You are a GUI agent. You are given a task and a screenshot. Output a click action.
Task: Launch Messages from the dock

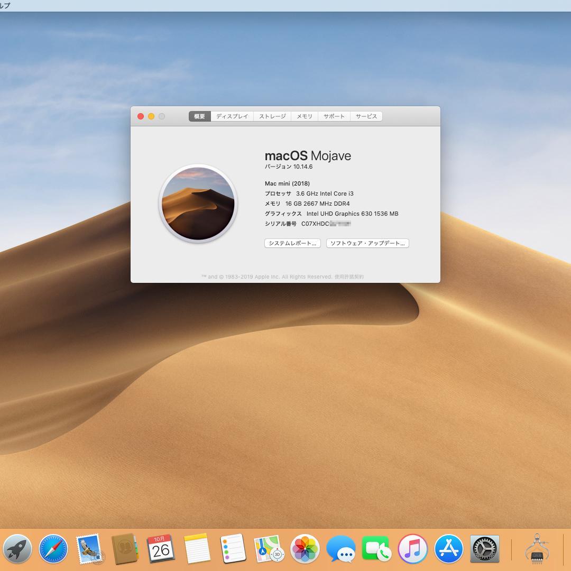pos(340,549)
